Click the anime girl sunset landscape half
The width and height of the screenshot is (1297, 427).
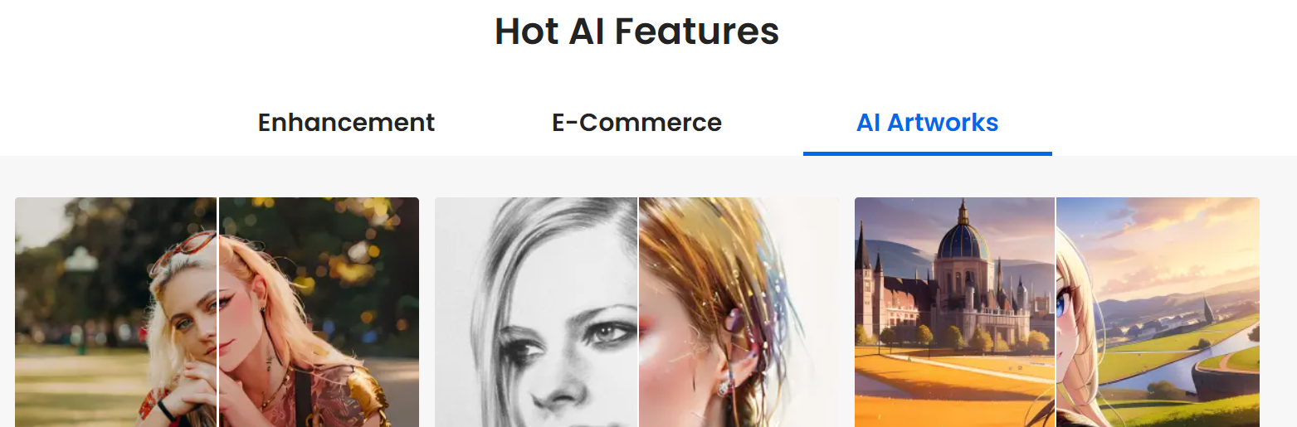1158,312
